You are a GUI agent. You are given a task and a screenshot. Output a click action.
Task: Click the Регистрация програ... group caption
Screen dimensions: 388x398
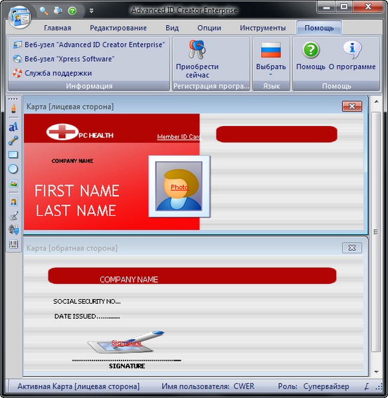point(211,86)
